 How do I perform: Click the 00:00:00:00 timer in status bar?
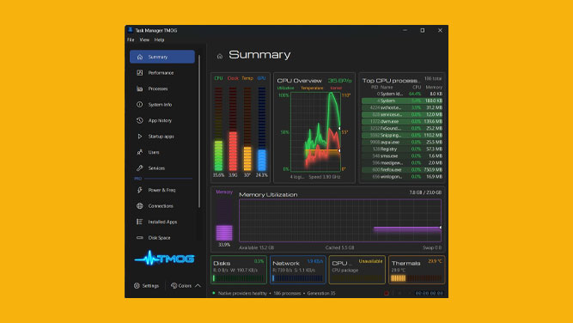430,294
